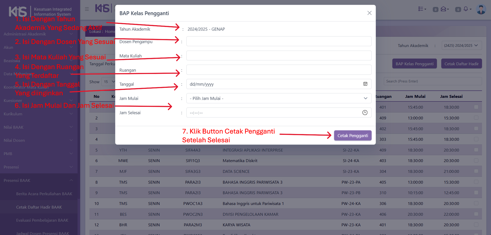Tick the checkbox for Matematika Diskrit row
Image resolution: width=491 pixels, height=235 pixels.
click(476, 161)
